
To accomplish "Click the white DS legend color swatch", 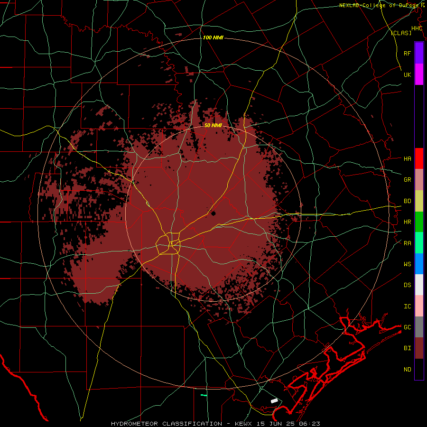I will click(419, 285).
